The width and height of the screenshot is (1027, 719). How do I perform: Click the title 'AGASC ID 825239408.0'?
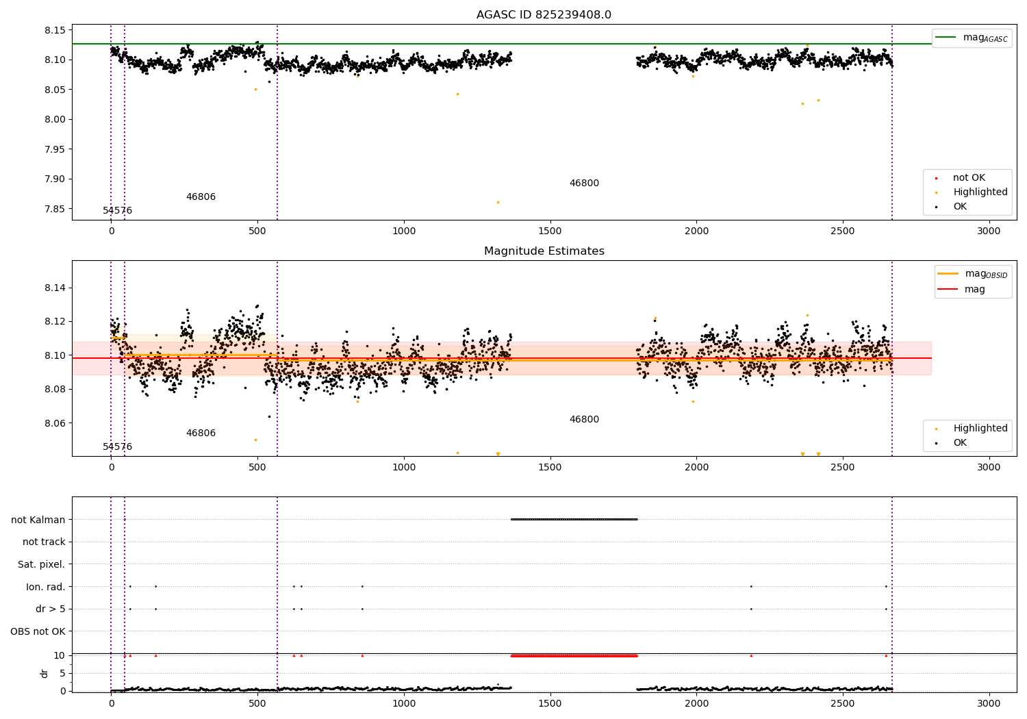click(544, 15)
